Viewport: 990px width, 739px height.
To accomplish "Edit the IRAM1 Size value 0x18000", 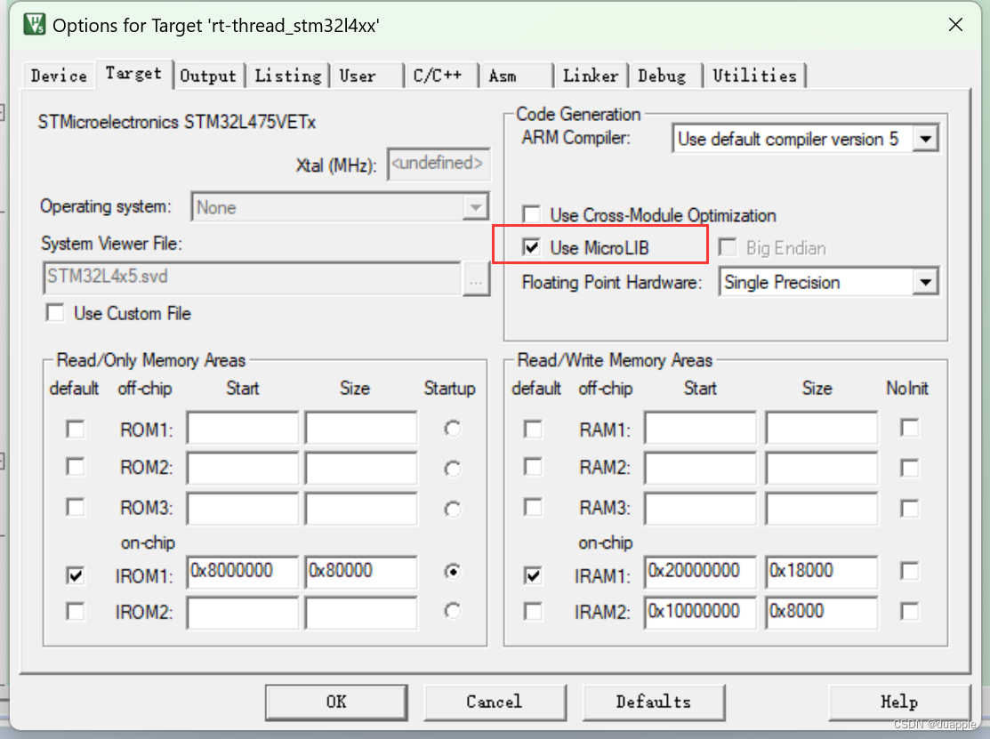I will [821, 572].
